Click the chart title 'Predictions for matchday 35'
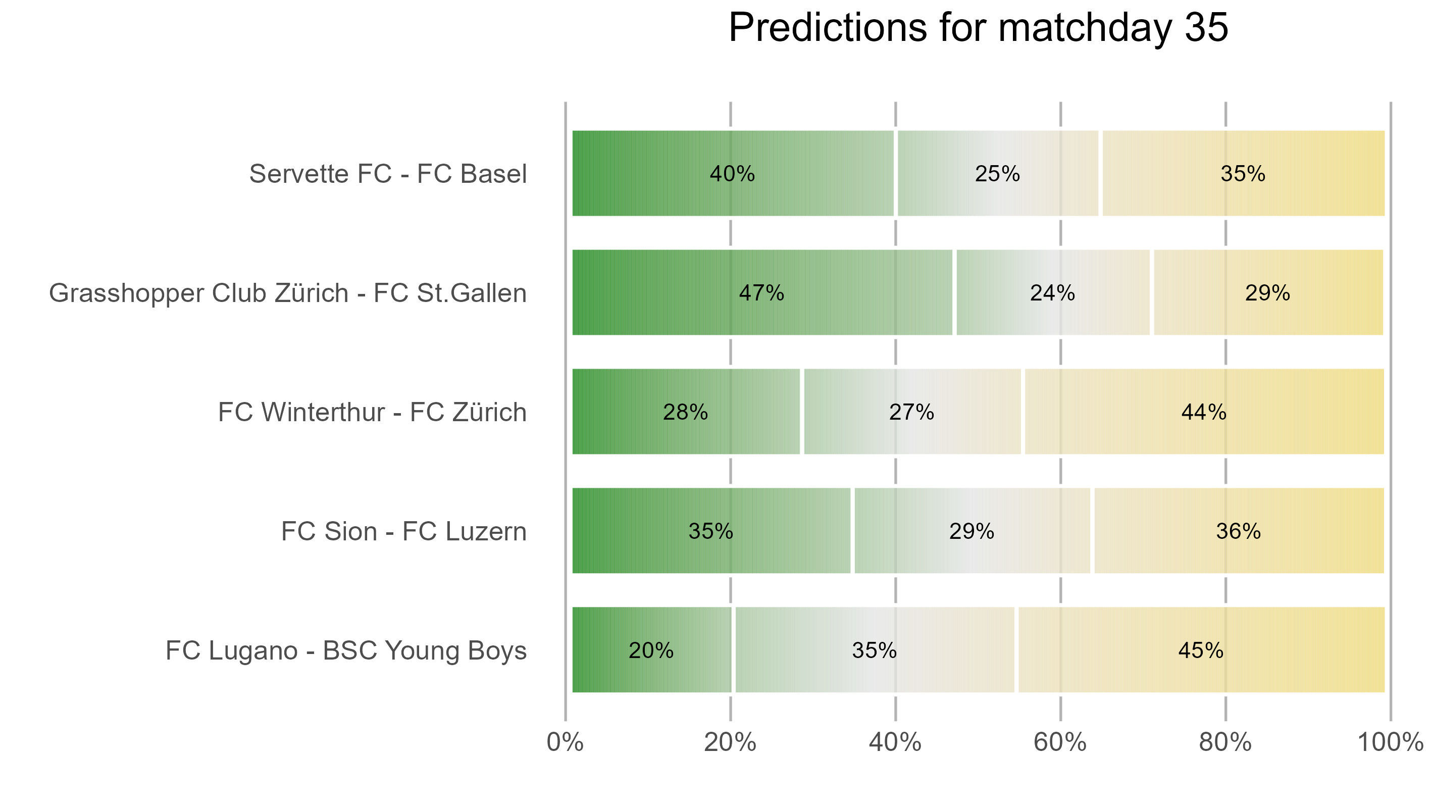The height and width of the screenshot is (805, 1431). [x=978, y=28]
